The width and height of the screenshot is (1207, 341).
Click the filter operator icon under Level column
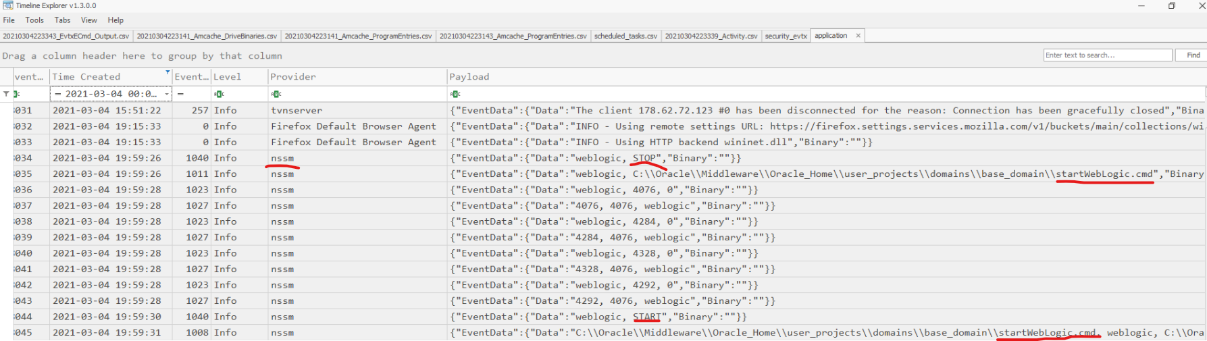coord(219,95)
